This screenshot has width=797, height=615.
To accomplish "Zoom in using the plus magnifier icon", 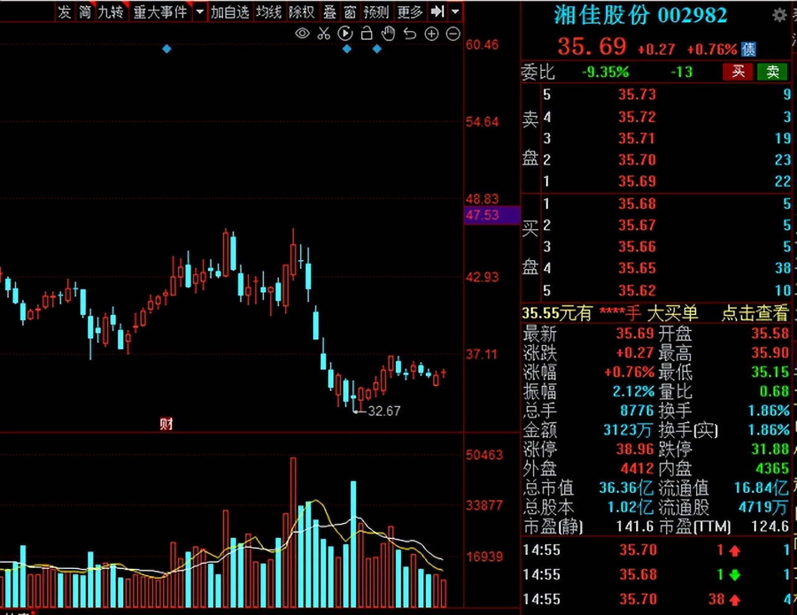I will (x=432, y=34).
